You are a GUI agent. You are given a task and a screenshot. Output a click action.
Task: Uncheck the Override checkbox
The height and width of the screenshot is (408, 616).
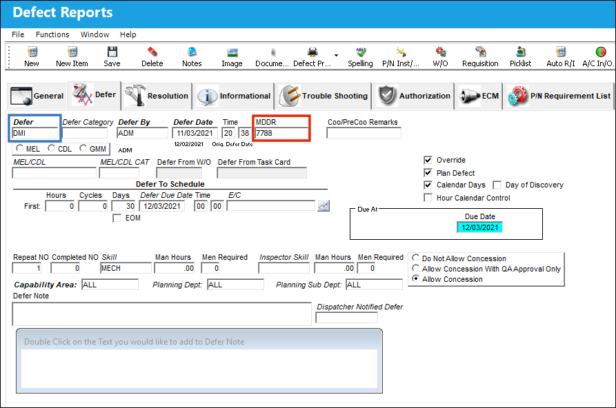(x=428, y=160)
